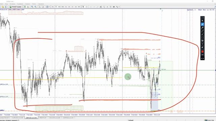Select the text 'T' tool in annotation panel

[x=202, y=44]
